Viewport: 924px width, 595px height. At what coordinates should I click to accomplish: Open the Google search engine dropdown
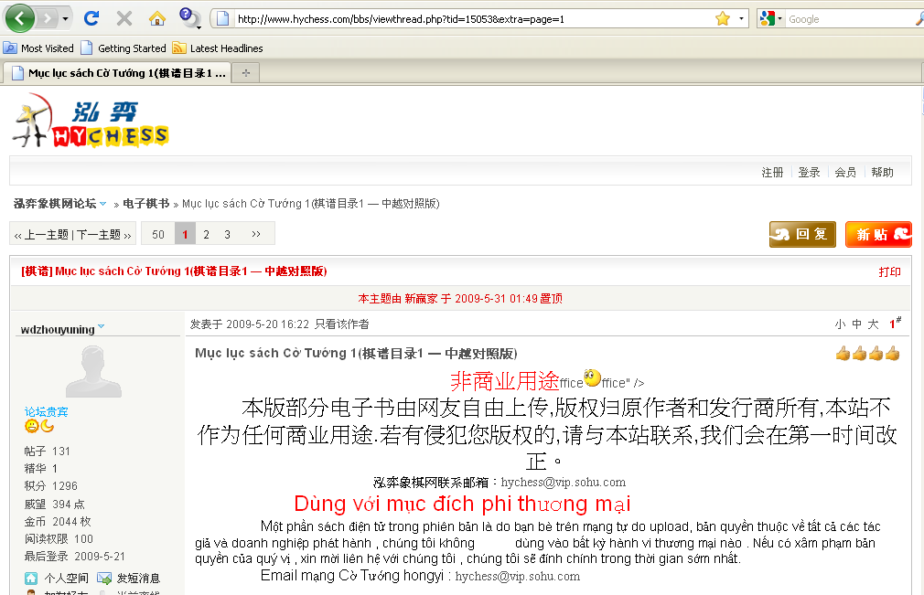(771, 19)
